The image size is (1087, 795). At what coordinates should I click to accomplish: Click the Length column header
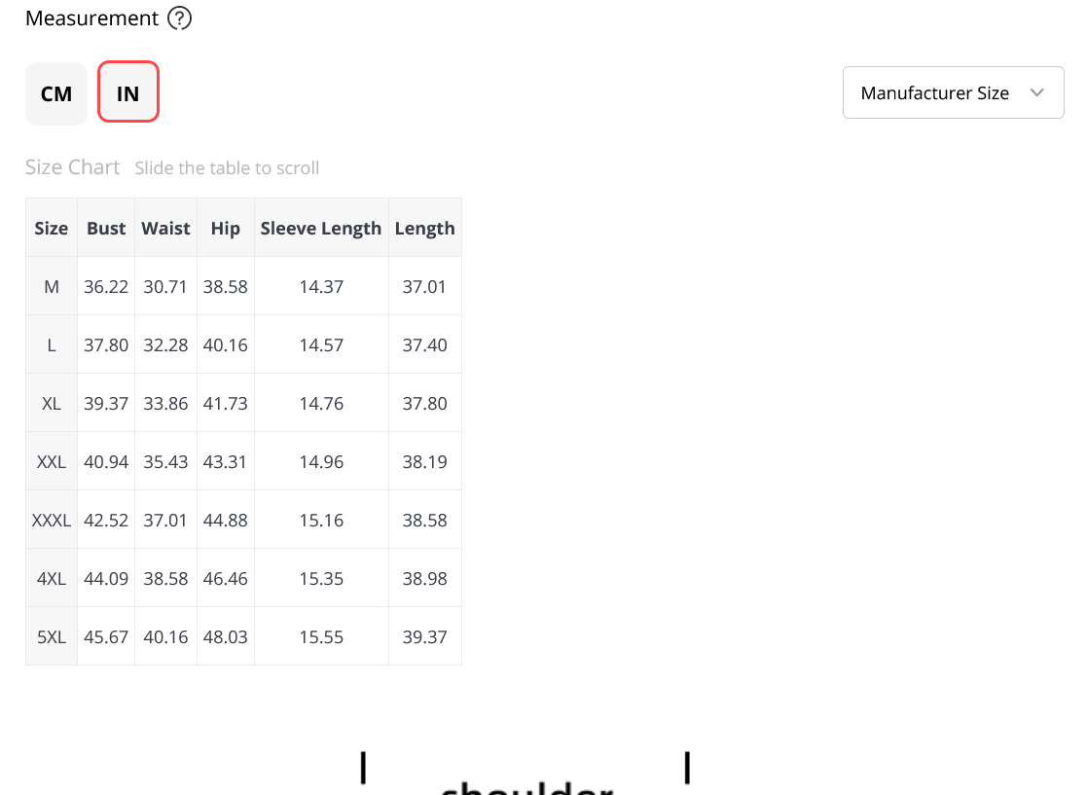point(425,228)
